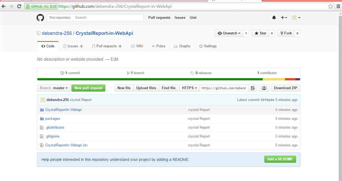Screen dimensions: 342x181
Task: Open the watchers count of 1
Action: pos(246,33)
